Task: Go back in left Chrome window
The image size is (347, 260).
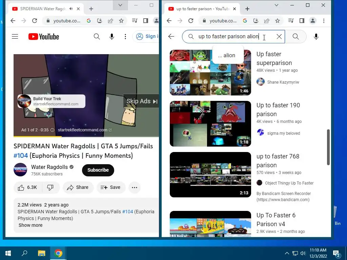Action: (13, 21)
